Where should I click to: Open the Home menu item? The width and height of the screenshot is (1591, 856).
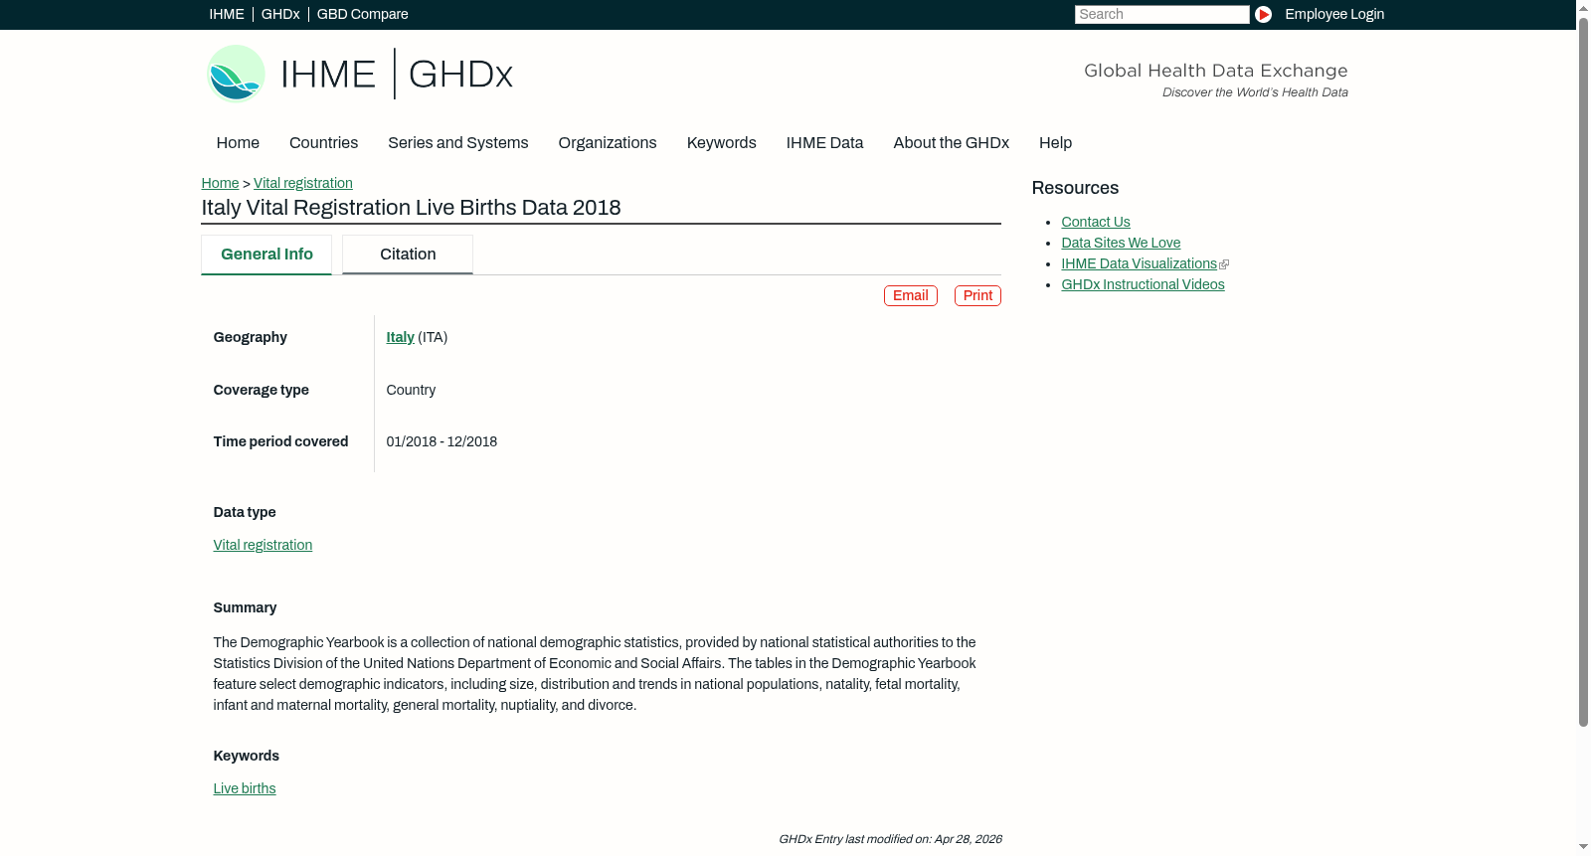(238, 143)
